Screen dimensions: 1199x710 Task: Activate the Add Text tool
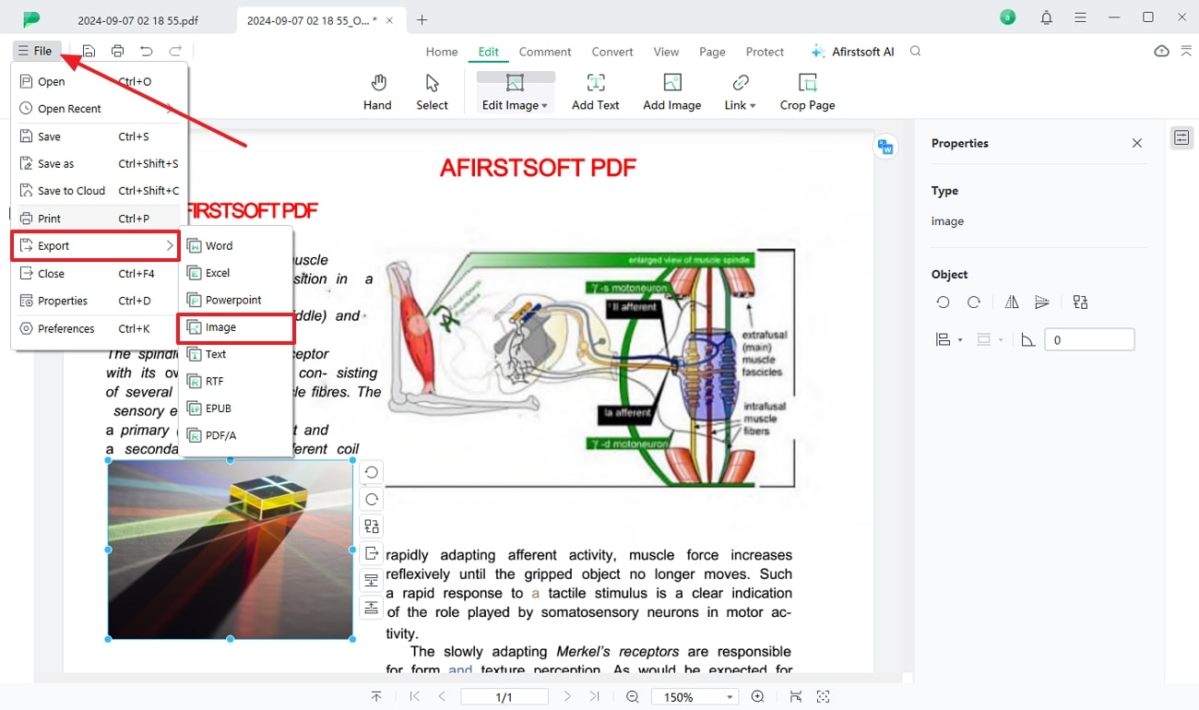595,92
